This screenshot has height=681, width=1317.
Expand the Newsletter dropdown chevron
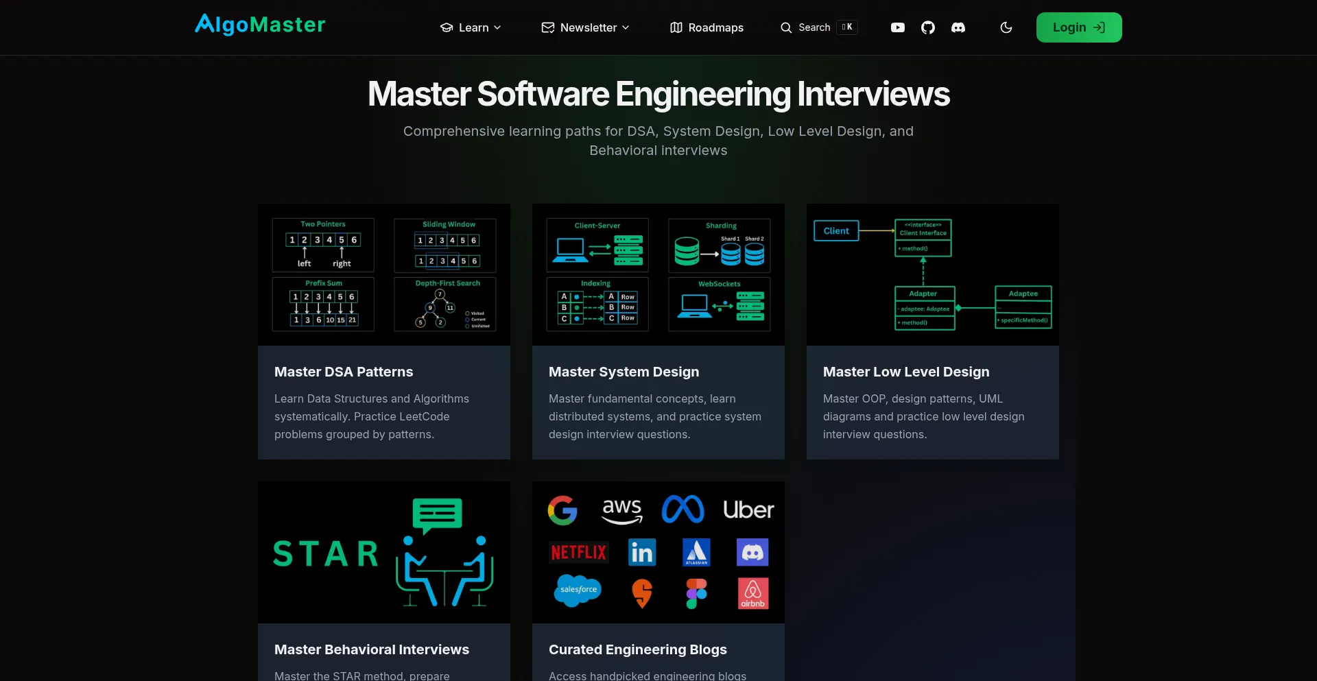[x=626, y=27]
